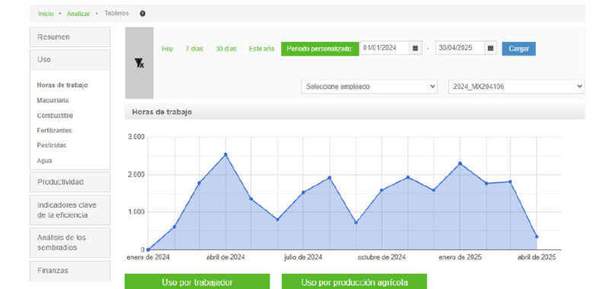The height and width of the screenshot is (289, 609).
Task: Go to the Inicio breadcrumb link
Action: [46, 14]
